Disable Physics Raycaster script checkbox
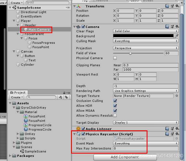The image size is (186, 161). [x=83, y=134]
